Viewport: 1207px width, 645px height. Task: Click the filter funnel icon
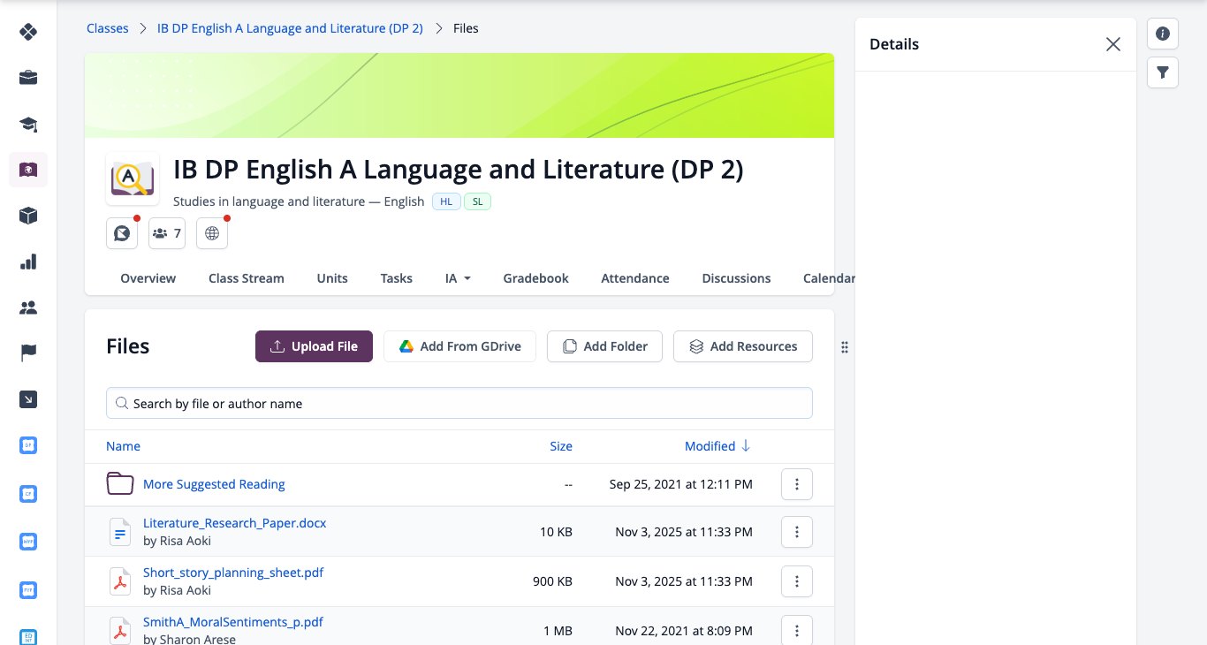[x=1163, y=72]
